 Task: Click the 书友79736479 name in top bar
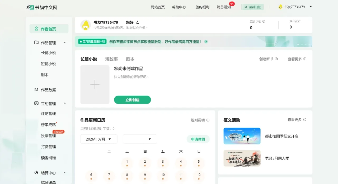click(294, 7)
